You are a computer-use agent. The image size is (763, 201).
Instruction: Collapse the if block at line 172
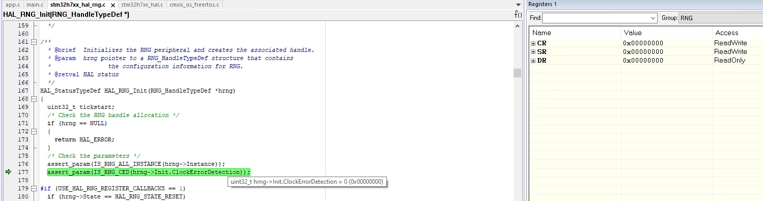click(x=34, y=131)
